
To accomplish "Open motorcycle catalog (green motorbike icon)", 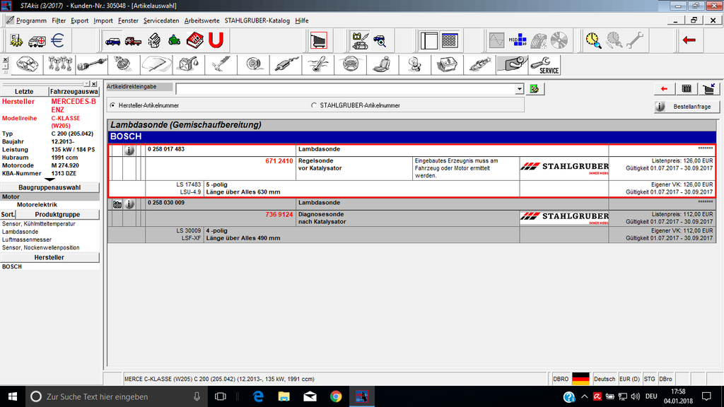I will point(174,40).
